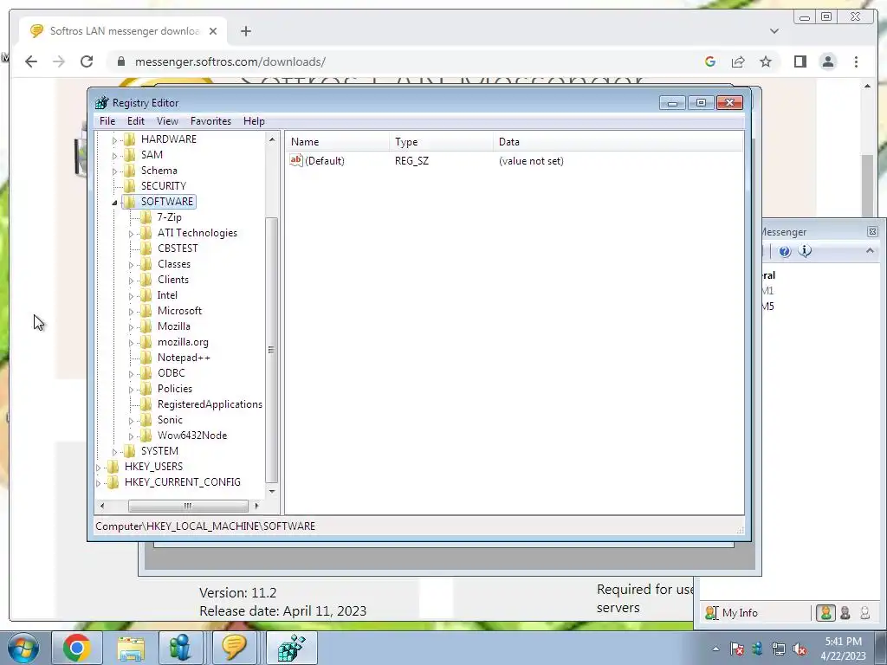Open the Favorites menu in Registry Editor
Image resolution: width=887 pixels, height=665 pixels.
pyautogui.click(x=210, y=121)
